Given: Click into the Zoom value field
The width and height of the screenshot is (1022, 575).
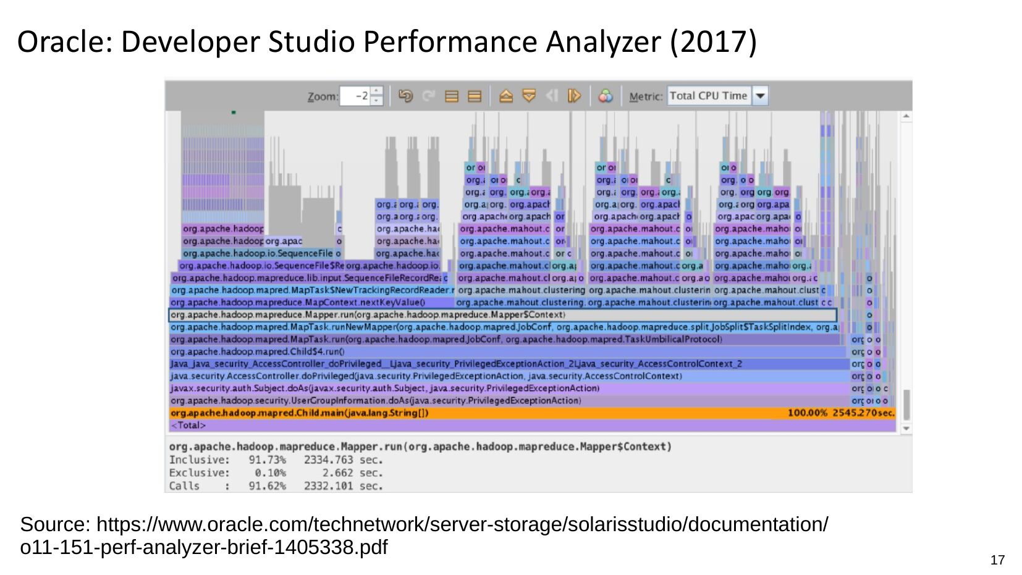Looking at the screenshot, I should [355, 96].
